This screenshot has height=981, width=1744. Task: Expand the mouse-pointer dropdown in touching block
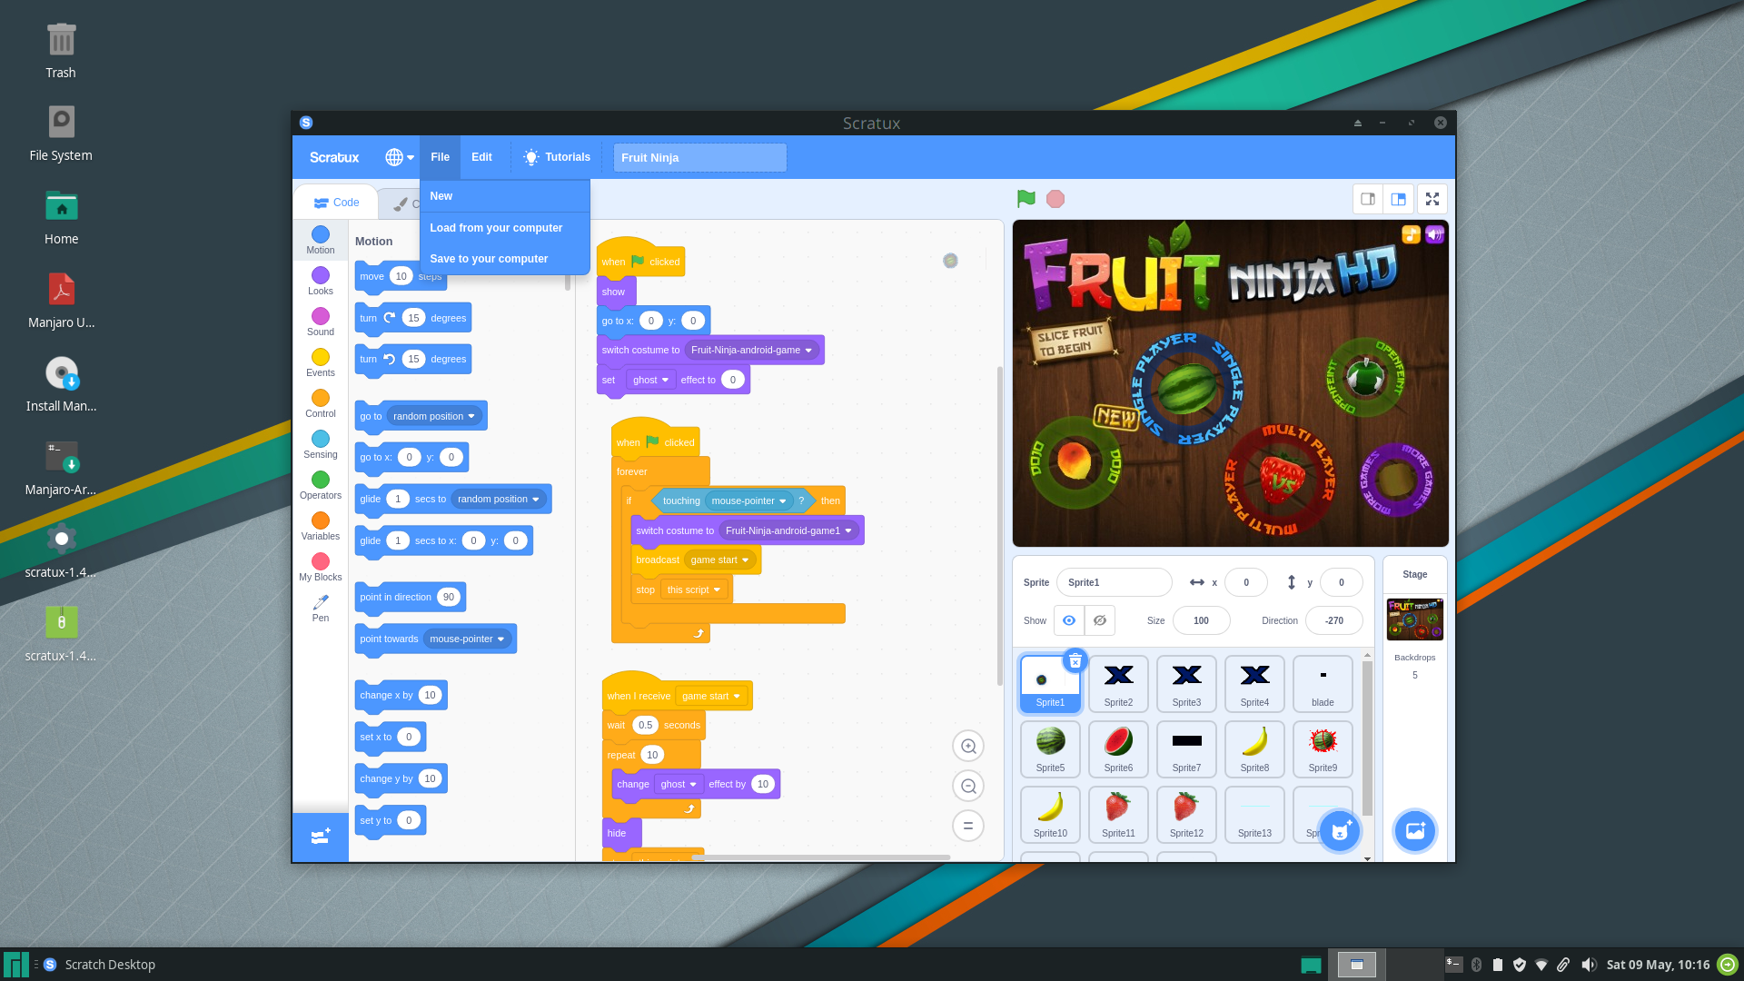(749, 500)
